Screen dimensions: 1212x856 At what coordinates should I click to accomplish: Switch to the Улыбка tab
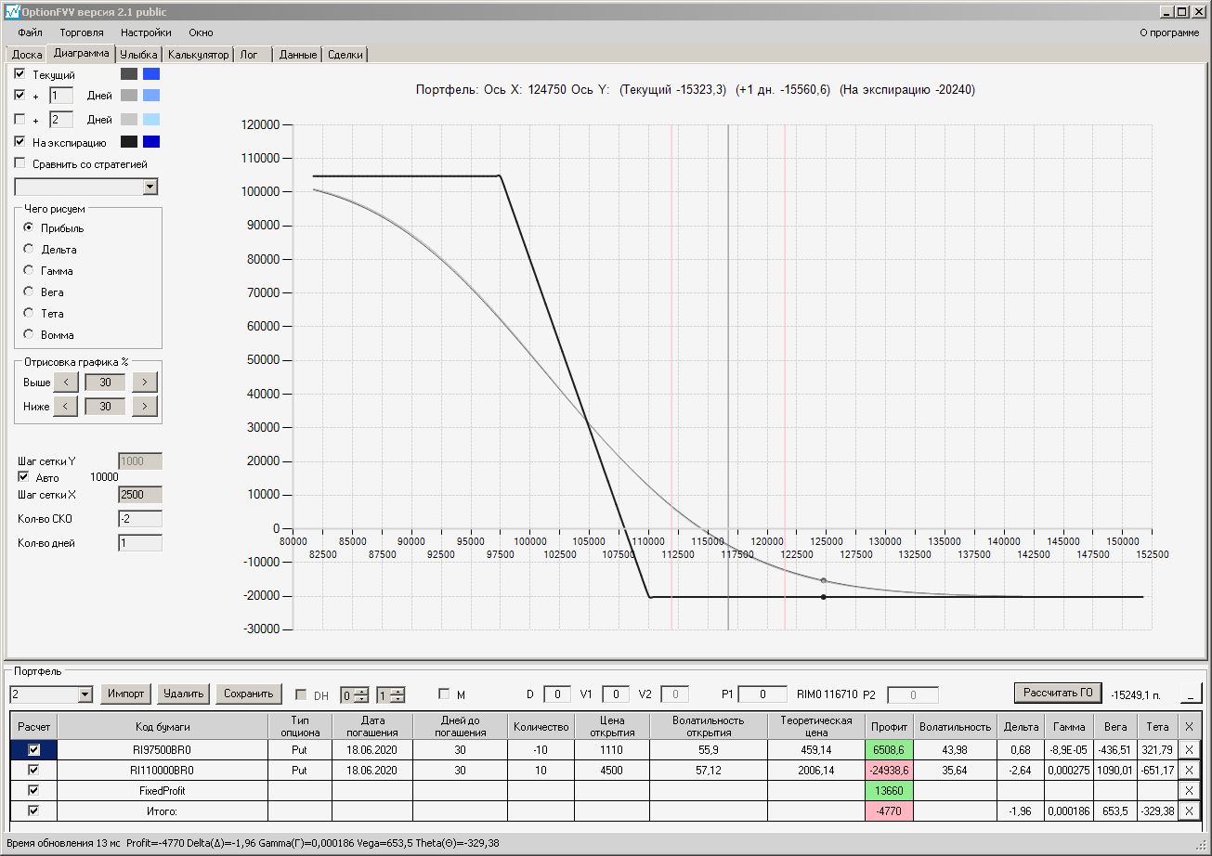click(x=139, y=55)
